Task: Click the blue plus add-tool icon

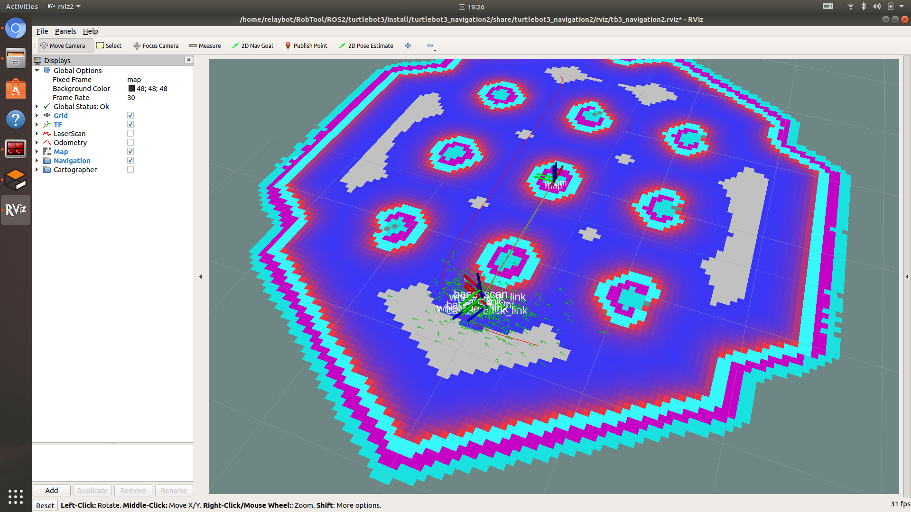Action: tap(408, 46)
